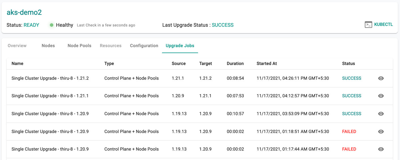Viewport: 400px width, 160px height.
Task: Click eye icon for 03:53:09 PM job
Action: (381, 114)
